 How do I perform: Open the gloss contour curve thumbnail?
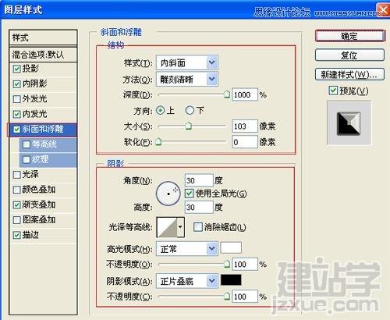(x=168, y=228)
